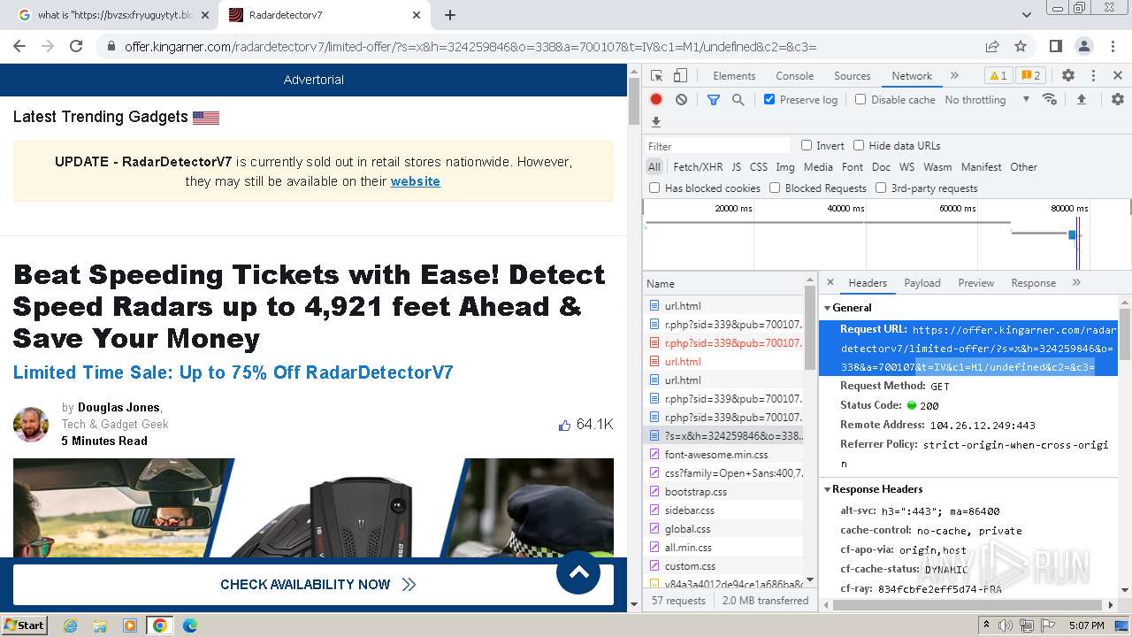The image size is (1132, 637).
Task: Open the Response tab
Action: click(x=1033, y=283)
